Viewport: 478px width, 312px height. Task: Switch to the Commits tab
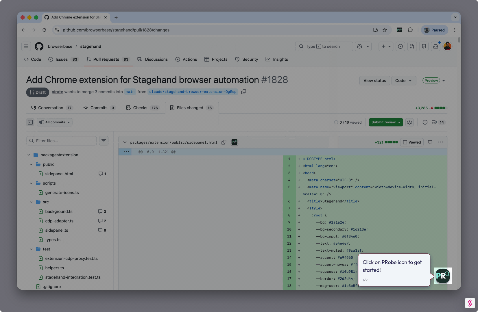[x=99, y=108]
